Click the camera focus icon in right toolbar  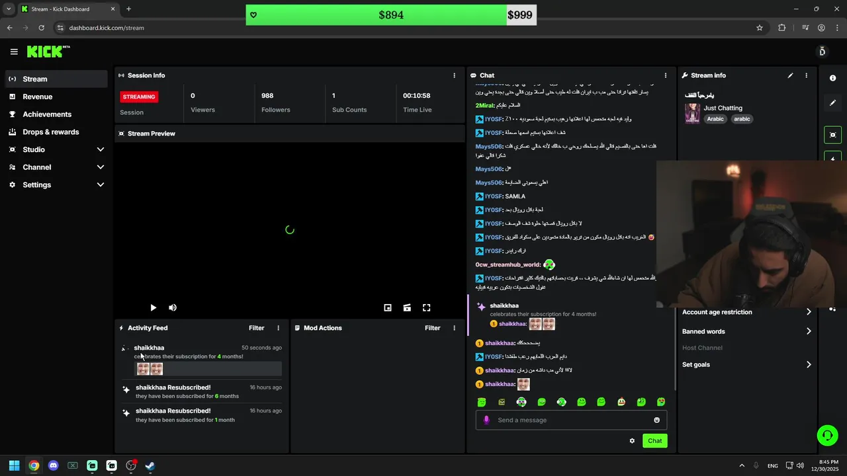click(832, 135)
